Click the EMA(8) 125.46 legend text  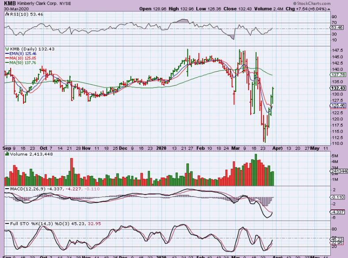pyautogui.click(x=23, y=53)
